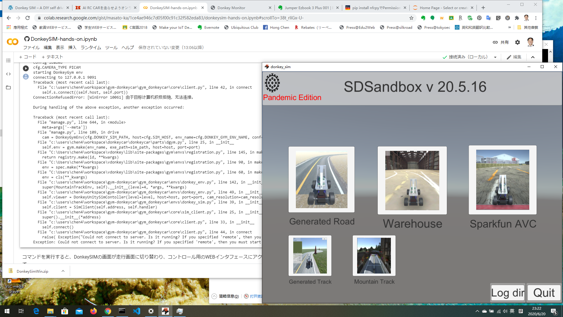Select the Generated Track thumbnail
The width and height of the screenshot is (563, 317).
click(x=310, y=256)
